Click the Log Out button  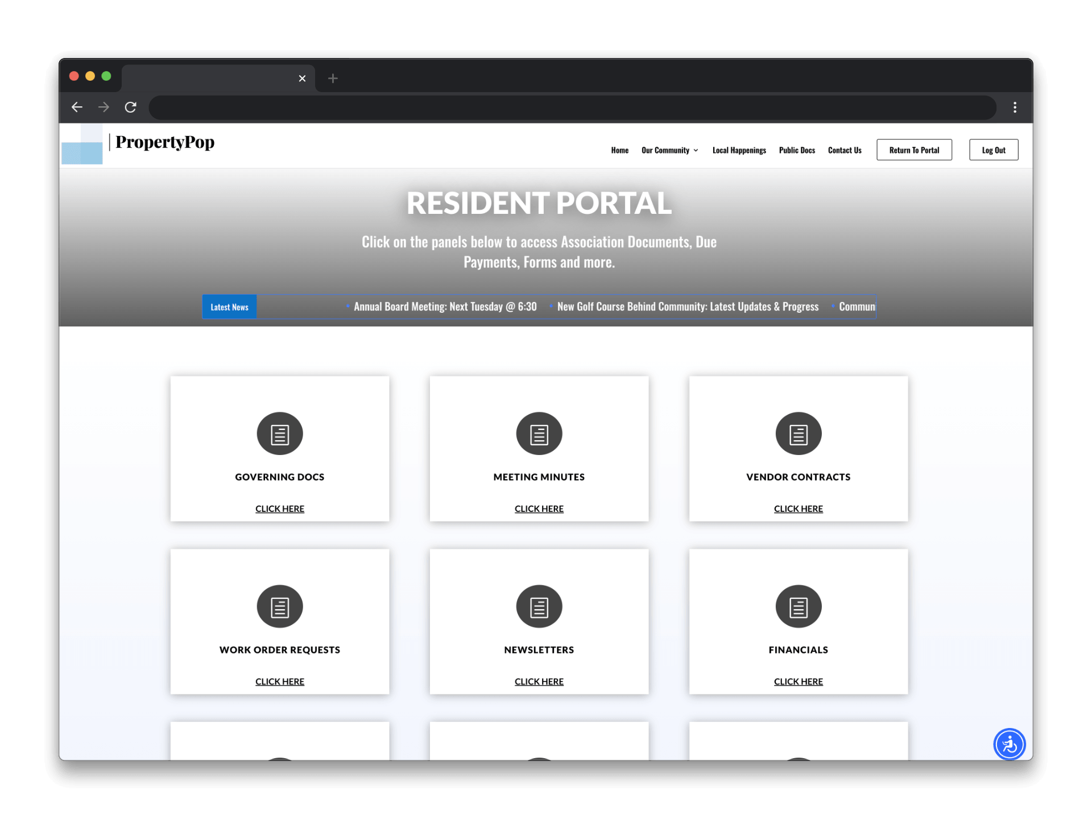point(994,150)
